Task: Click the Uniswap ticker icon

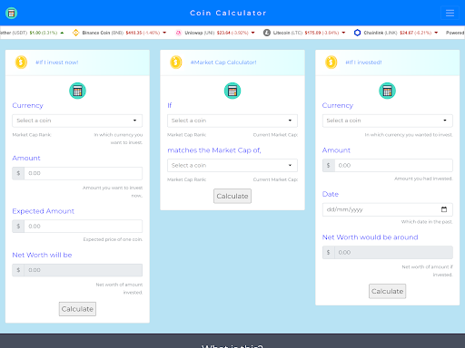Action: [x=178, y=33]
